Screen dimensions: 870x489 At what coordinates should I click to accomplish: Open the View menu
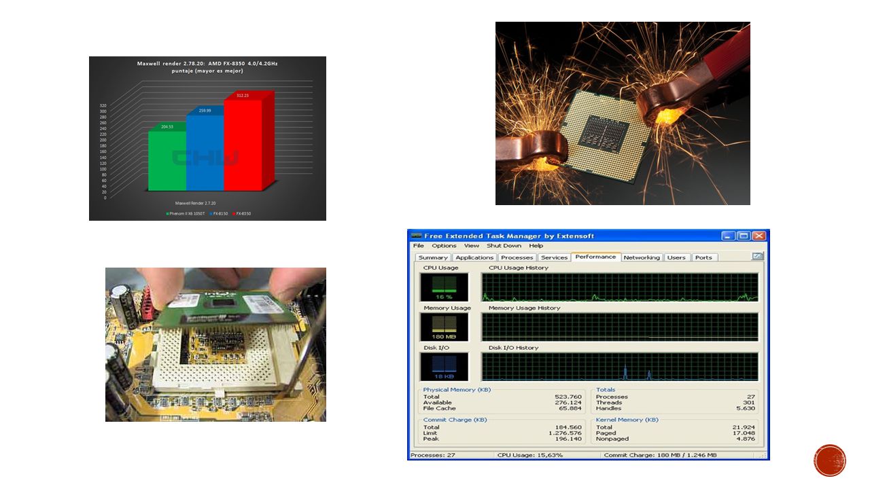[472, 246]
